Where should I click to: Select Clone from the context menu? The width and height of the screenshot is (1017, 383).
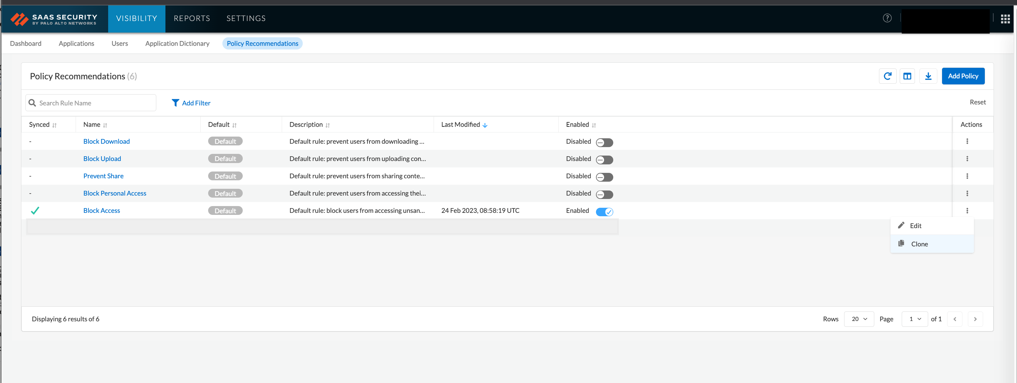(919, 244)
